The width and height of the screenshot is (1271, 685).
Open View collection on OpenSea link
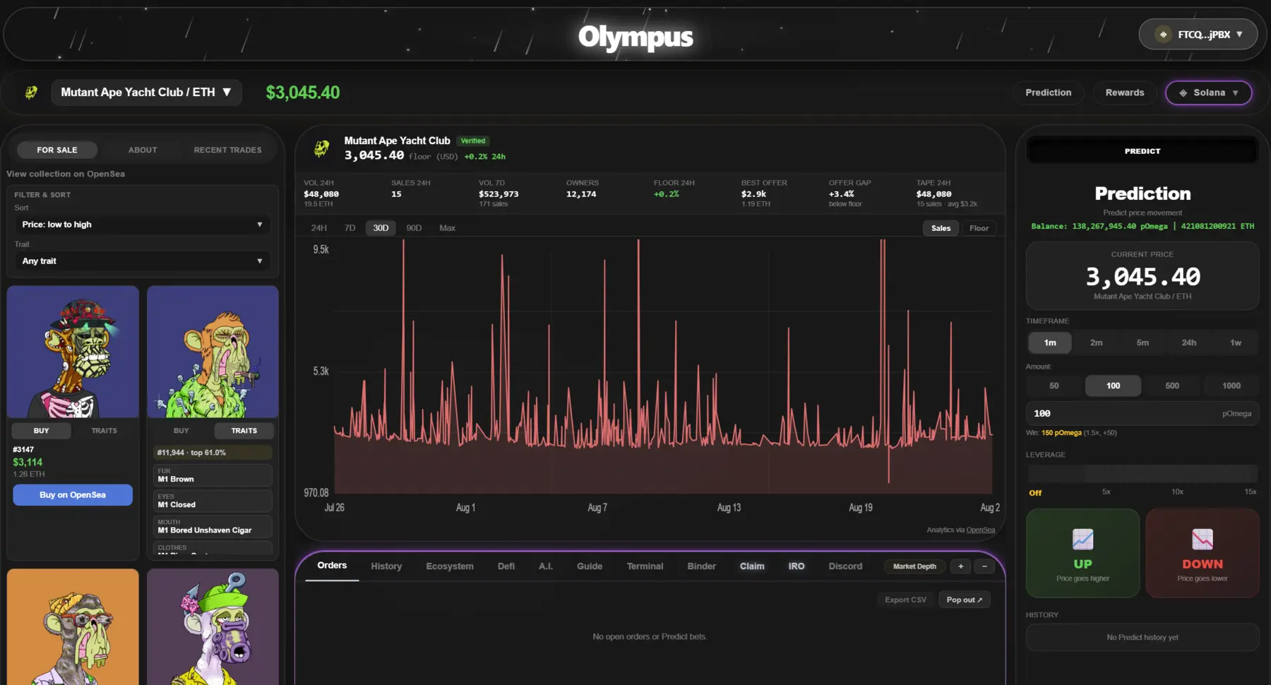66,174
